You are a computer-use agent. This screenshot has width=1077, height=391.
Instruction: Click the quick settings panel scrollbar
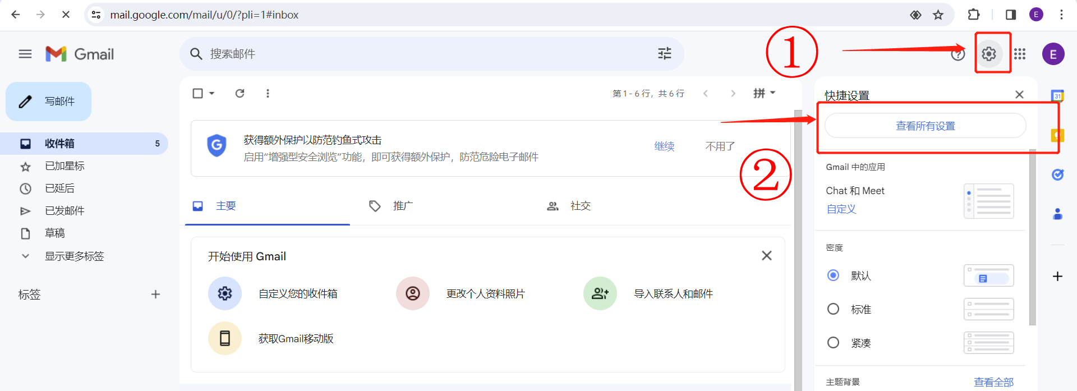click(x=1033, y=238)
